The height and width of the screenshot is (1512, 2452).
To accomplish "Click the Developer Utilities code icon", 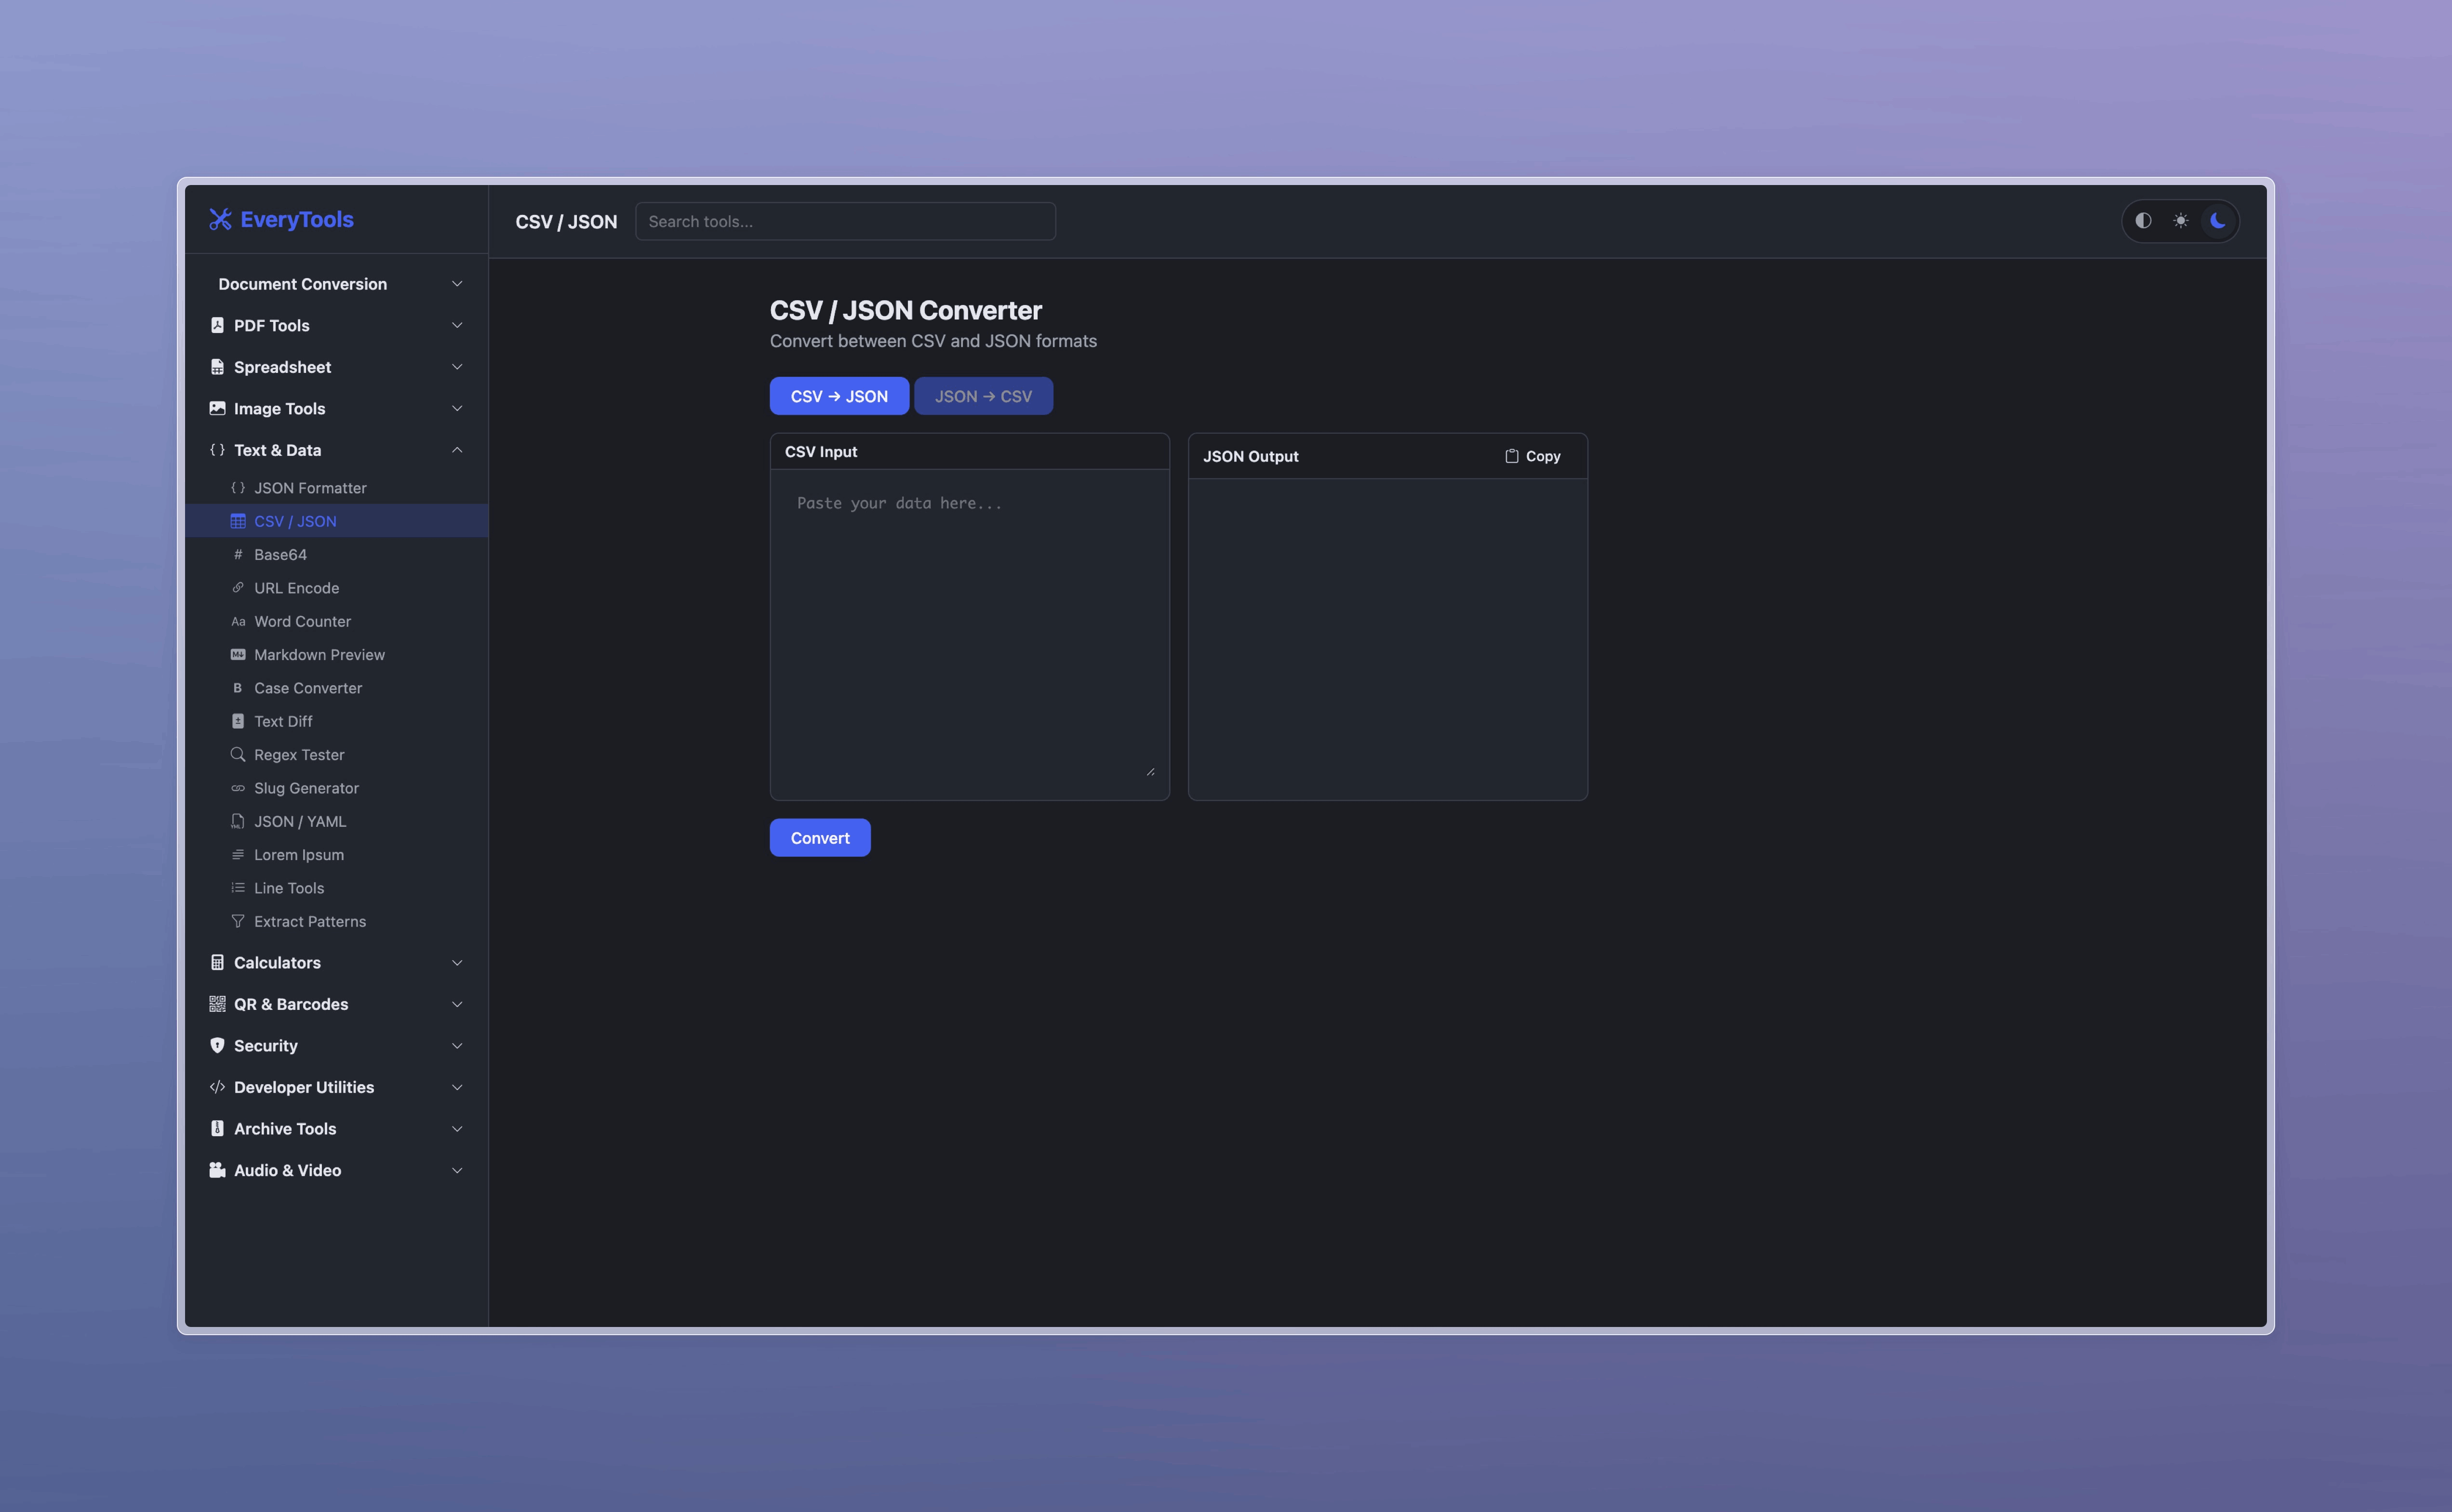I will click(x=217, y=1087).
